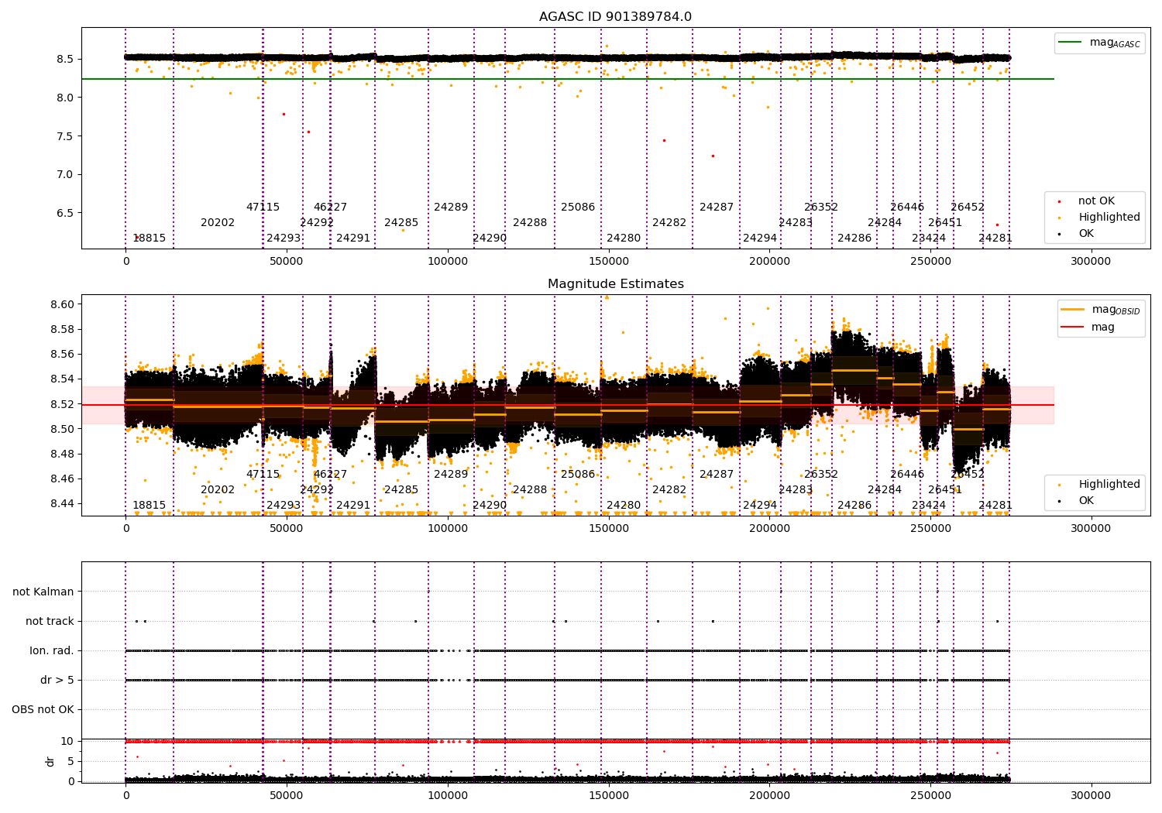
Task: Click OBSID label 20202 in top plot
Action: (218, 222)
